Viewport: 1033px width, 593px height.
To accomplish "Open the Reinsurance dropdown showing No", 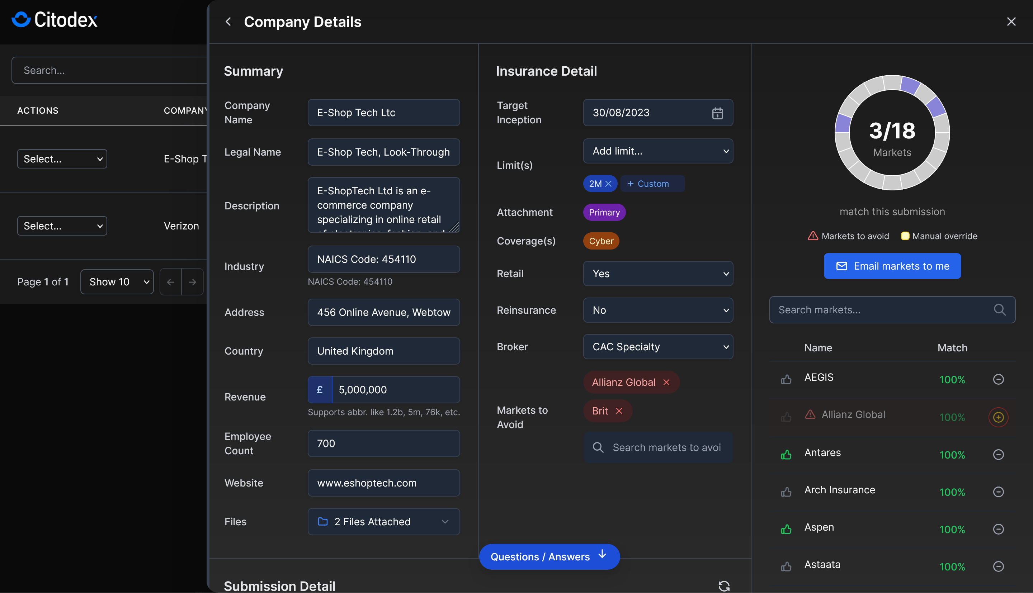I will [x=658, y=310].
